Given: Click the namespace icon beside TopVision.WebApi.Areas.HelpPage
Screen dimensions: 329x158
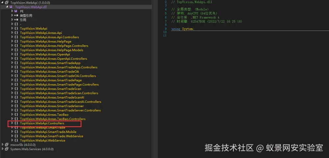Looking at the screenshot, I should coord(16,41).
